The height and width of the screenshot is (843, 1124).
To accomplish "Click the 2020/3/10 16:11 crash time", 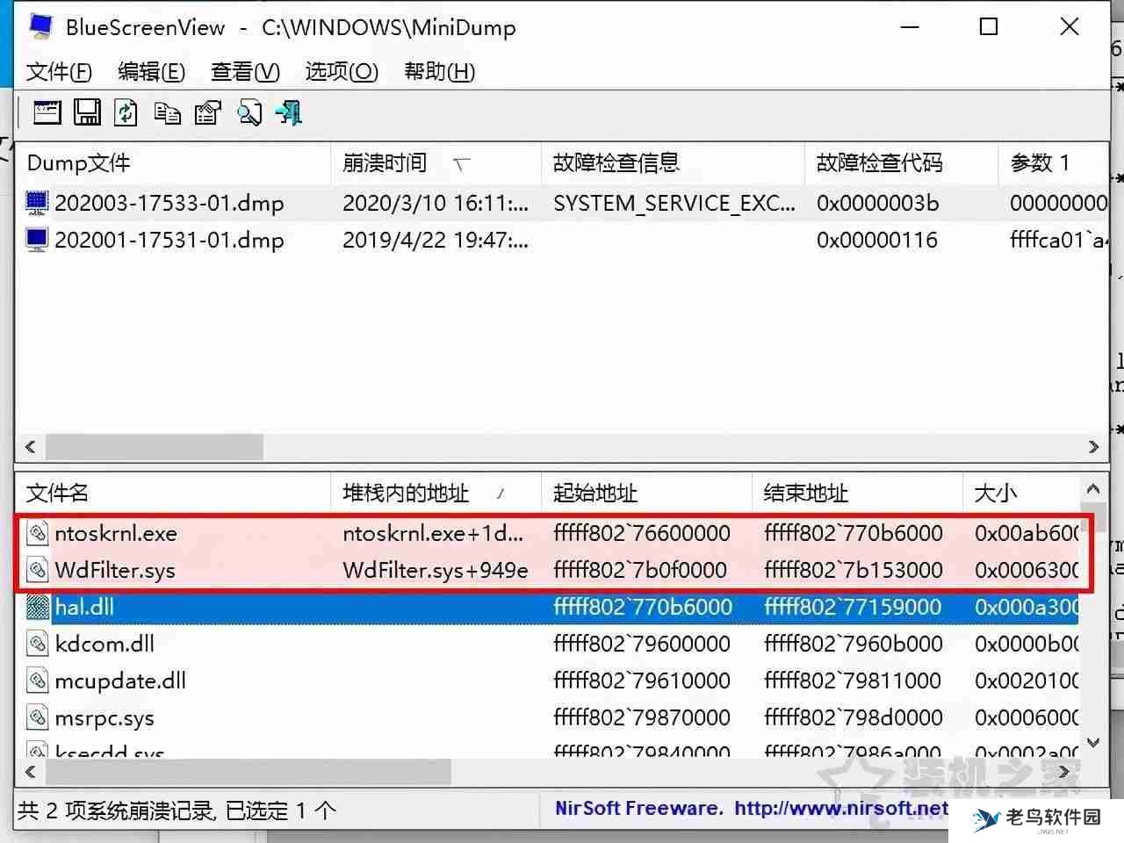I will (x=436, y=203).
